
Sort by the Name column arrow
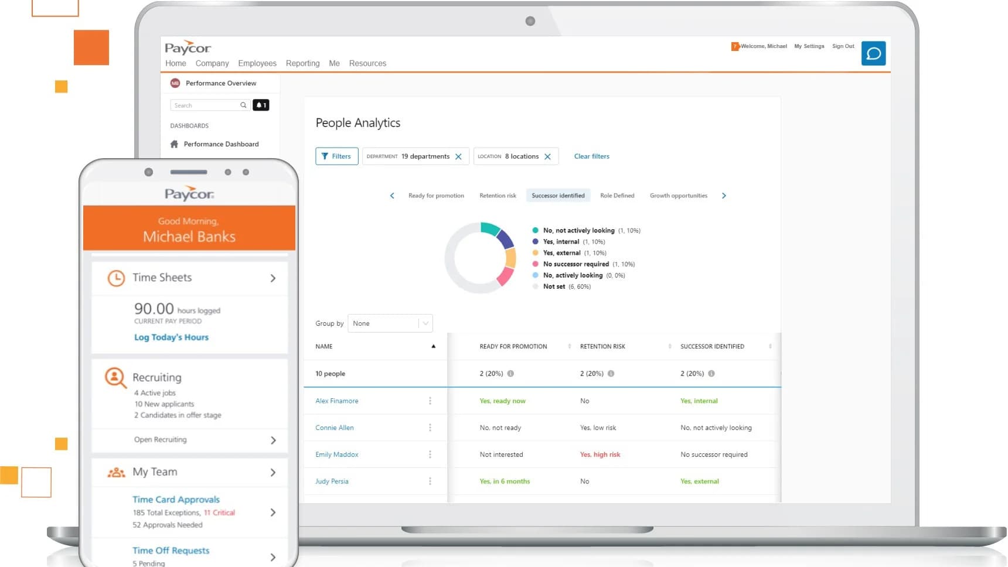point(434,346)
